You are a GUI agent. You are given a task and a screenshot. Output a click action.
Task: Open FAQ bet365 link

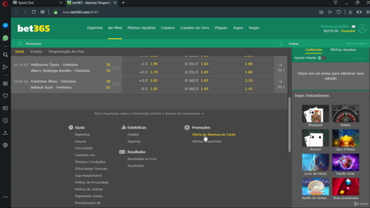tap(84, 148)
